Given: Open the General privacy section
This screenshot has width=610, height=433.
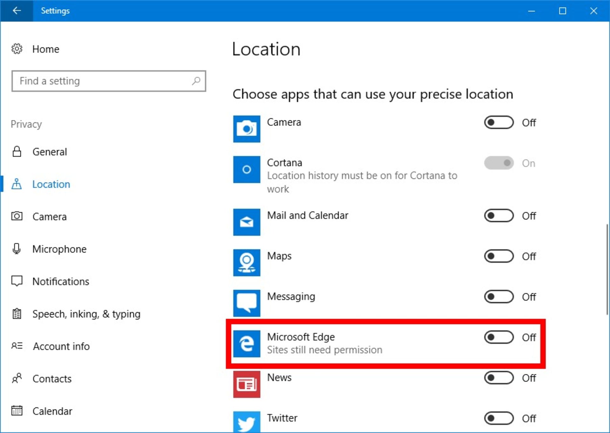Looking at the screenshot, I should 50,152.
